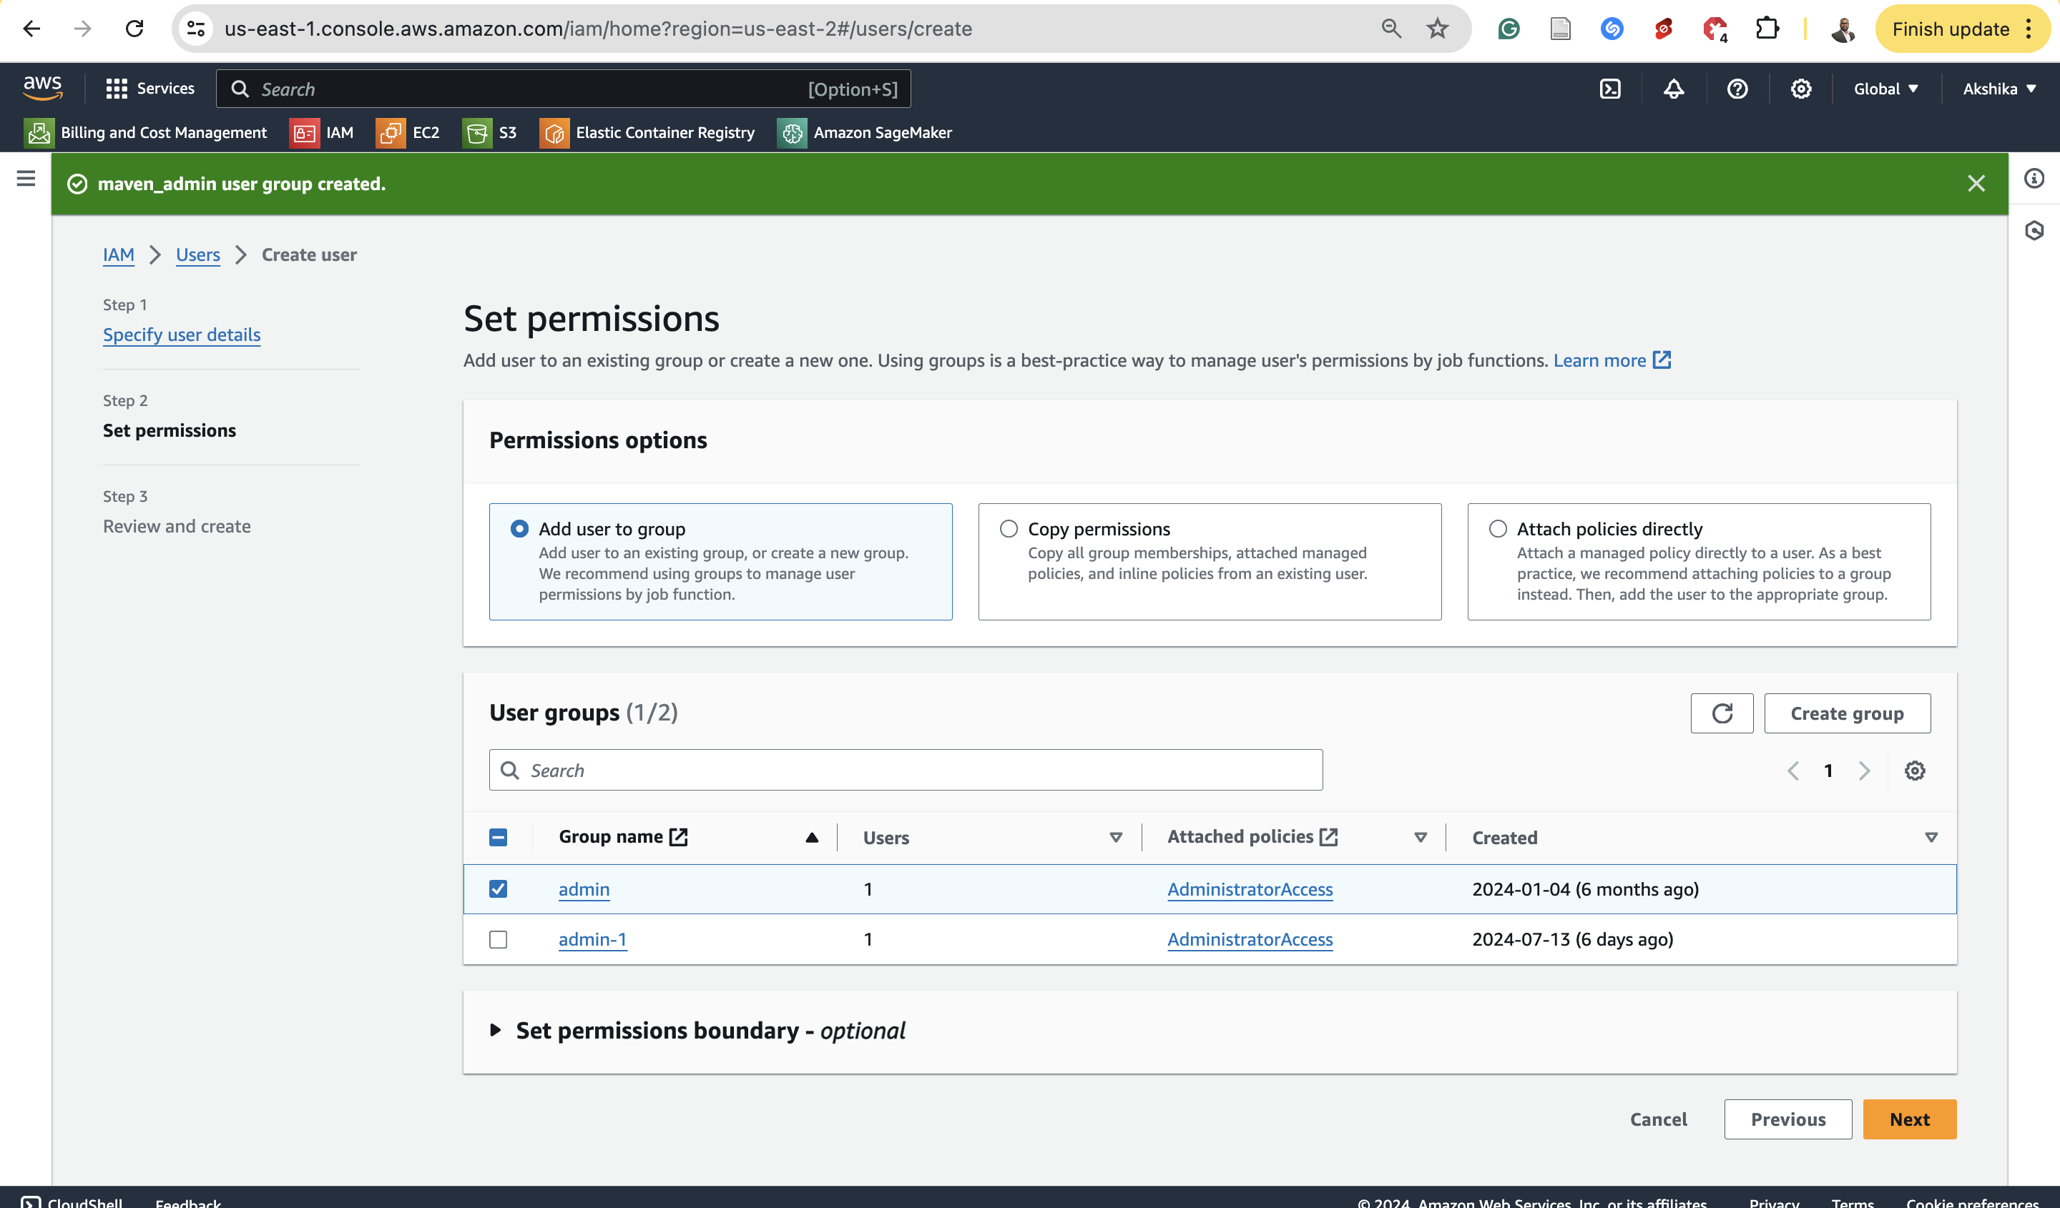The width and height of the screenshot is (2060, 1208).
Task: Open Amazon SageMaker favorites shortcut
Action: tap(865, 132)
